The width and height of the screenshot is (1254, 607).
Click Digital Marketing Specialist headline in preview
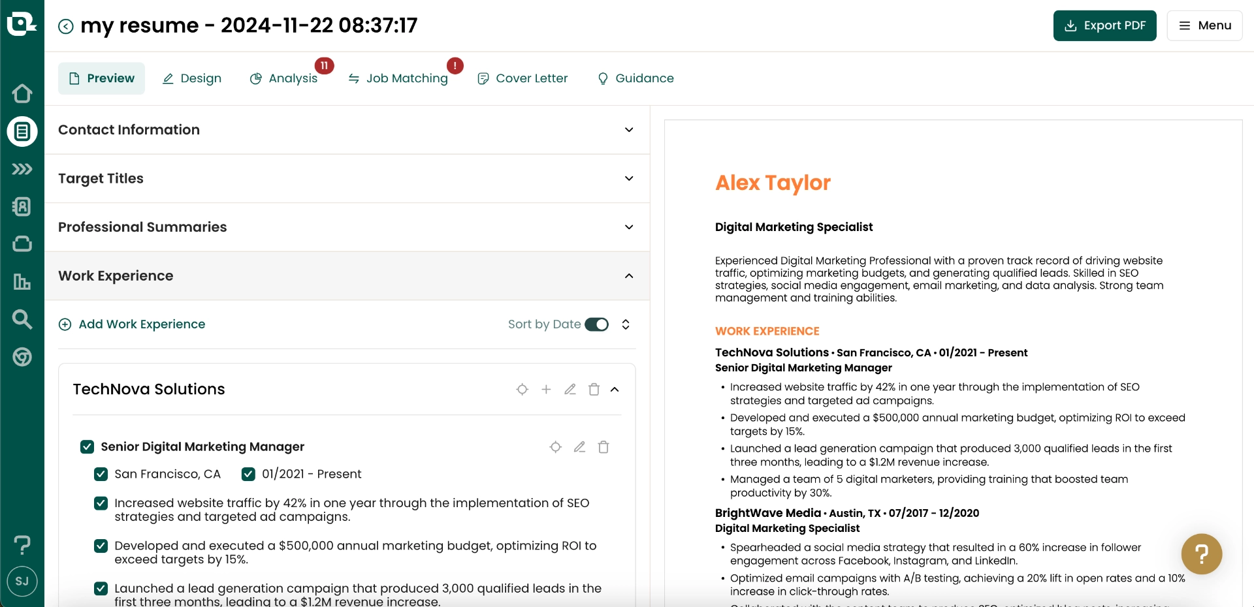click(794, 227)
